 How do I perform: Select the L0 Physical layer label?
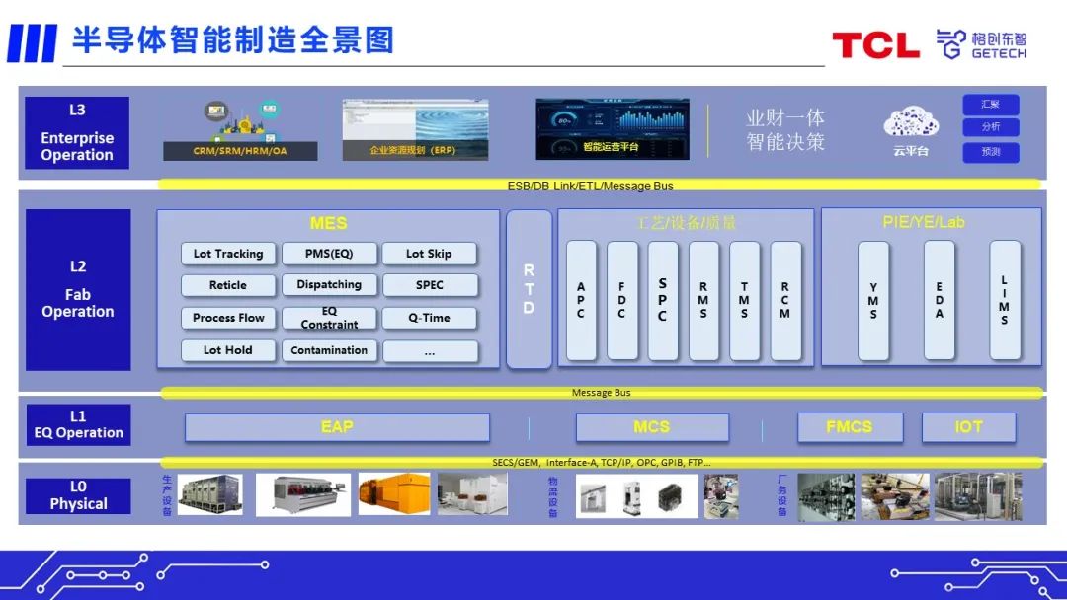[78, 495]
